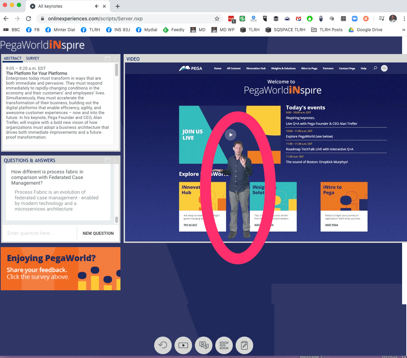Open the iNtro to Pega nav item
Viewport: 407px width, 358px height.
tap(309, 68)
